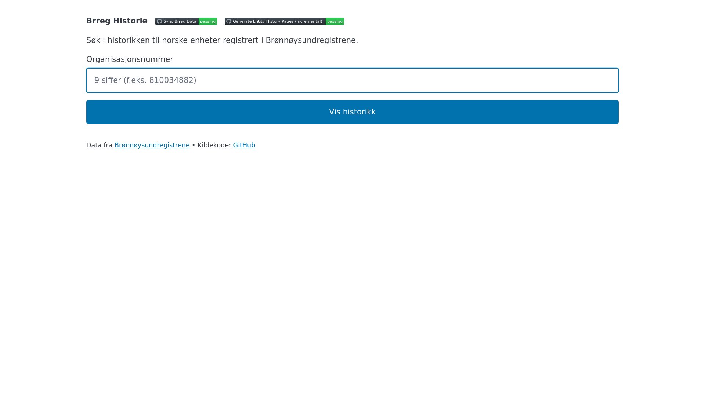Click the Kildekode label in footer
Image resolution: width=705 pixels, height=396 pixels.
[x=214, y=145]
